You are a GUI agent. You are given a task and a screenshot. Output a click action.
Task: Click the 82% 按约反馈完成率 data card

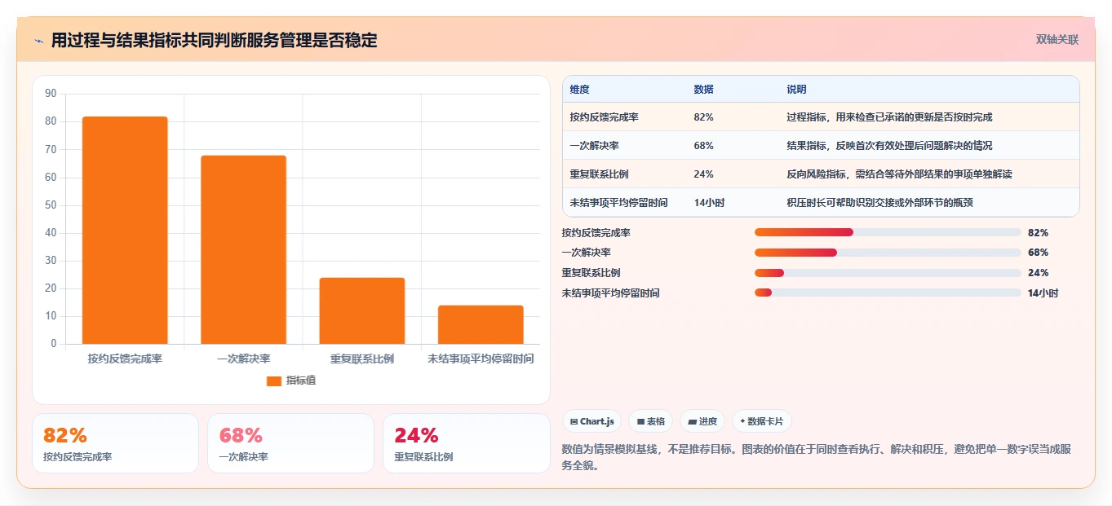[115, 443]
